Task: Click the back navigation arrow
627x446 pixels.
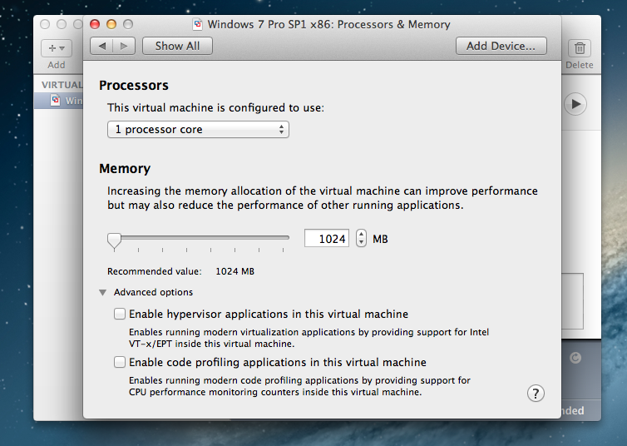Action: click(x=102, y=46)
